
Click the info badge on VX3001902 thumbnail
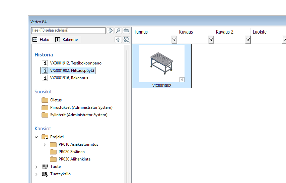tap(182, 80)
